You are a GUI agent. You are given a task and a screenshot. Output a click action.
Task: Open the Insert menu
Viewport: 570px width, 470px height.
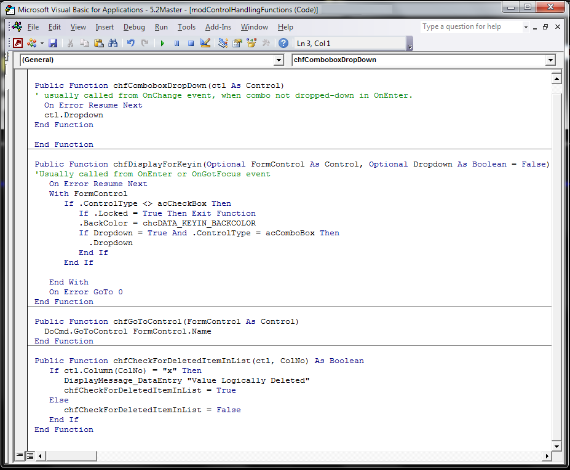(x=105, y=27)
